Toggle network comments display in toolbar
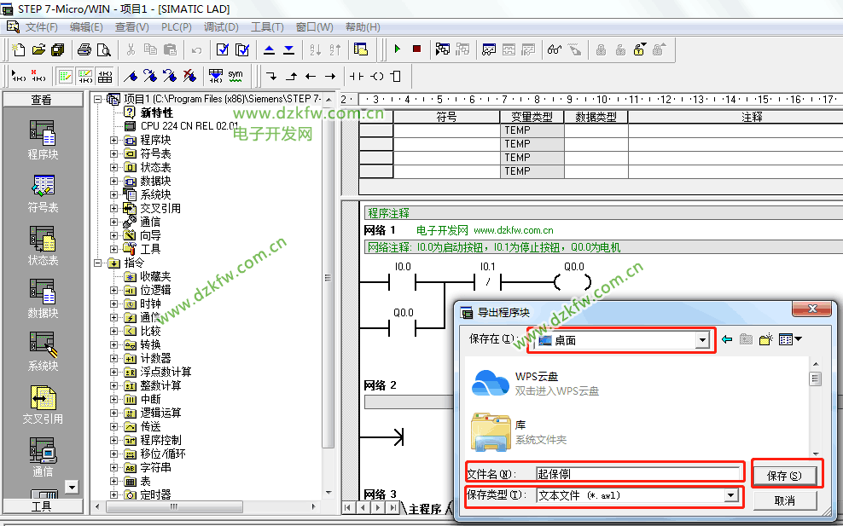843x526 pixels. click(x=85, y=76)
